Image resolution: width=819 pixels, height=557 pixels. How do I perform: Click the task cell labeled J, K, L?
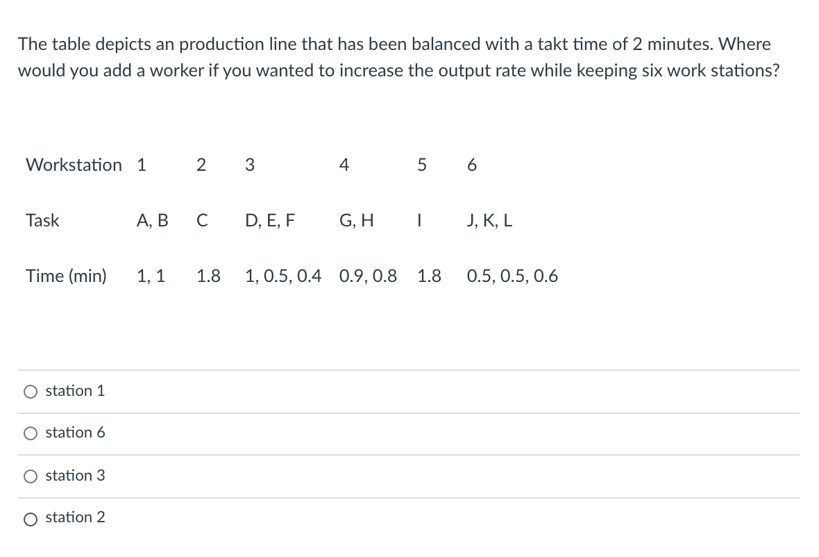488,220
